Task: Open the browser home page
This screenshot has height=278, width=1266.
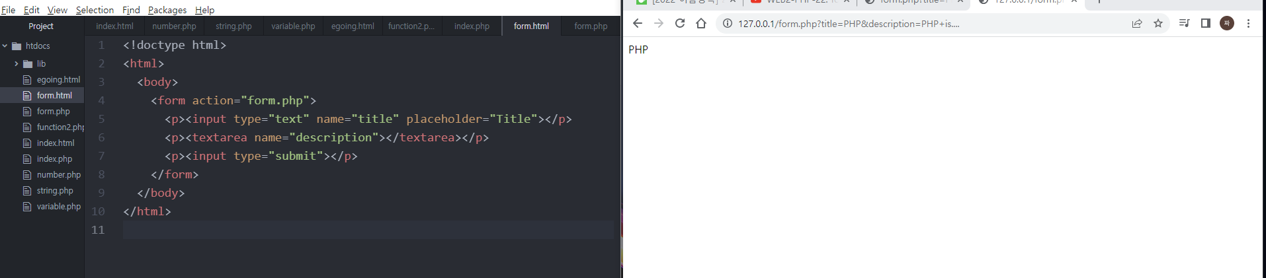Action: coord(701,23)
